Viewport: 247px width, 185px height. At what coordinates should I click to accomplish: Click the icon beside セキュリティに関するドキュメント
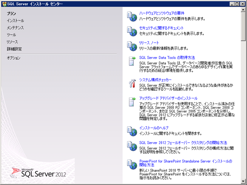click(132, 31)
